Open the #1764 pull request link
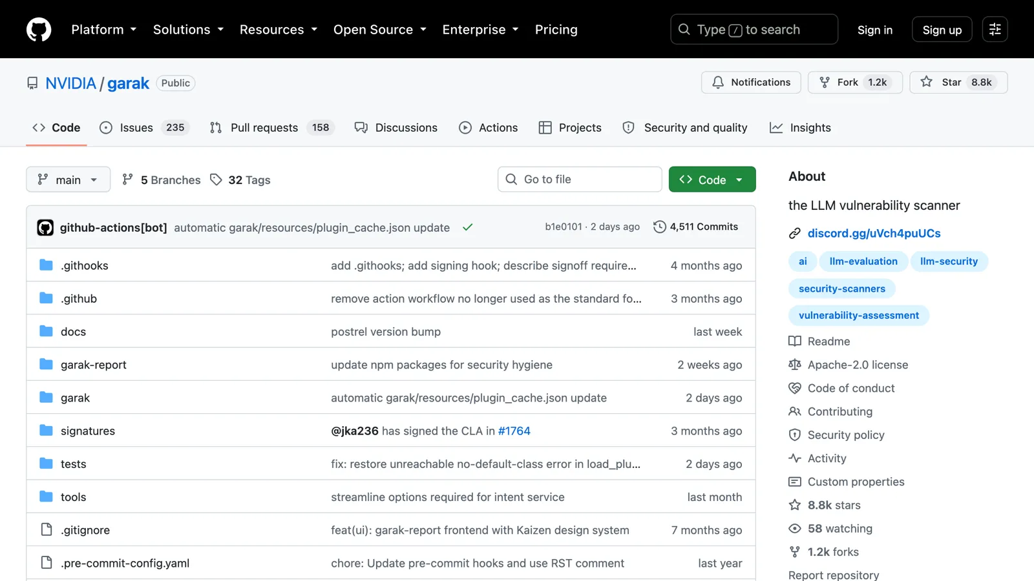 click(x=514, y=431)
